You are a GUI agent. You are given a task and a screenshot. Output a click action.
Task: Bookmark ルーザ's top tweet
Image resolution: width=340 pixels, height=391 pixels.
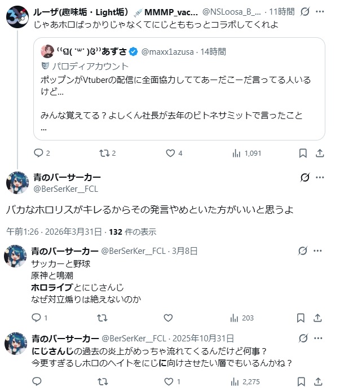303,153
